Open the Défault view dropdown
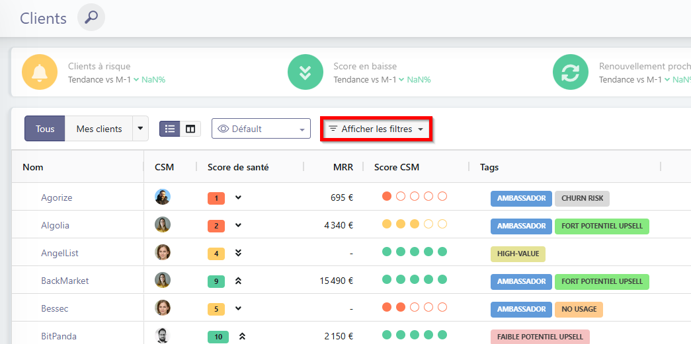 point(261,129)
